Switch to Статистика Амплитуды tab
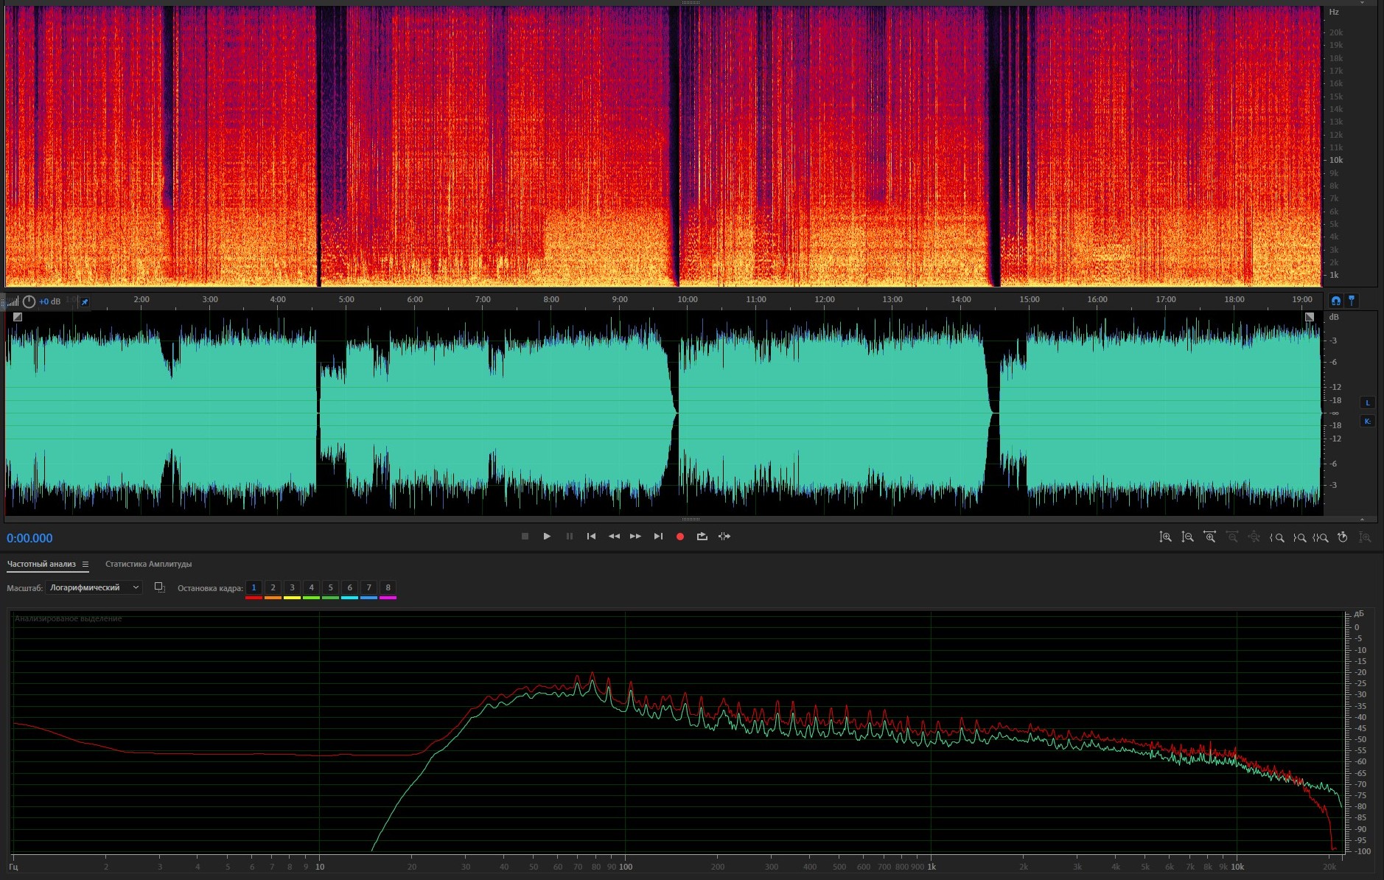The image size is (1384, 880). (148, 565)
